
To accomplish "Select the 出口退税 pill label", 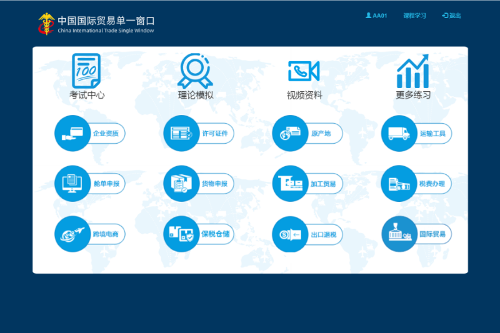I will point(324,235).
